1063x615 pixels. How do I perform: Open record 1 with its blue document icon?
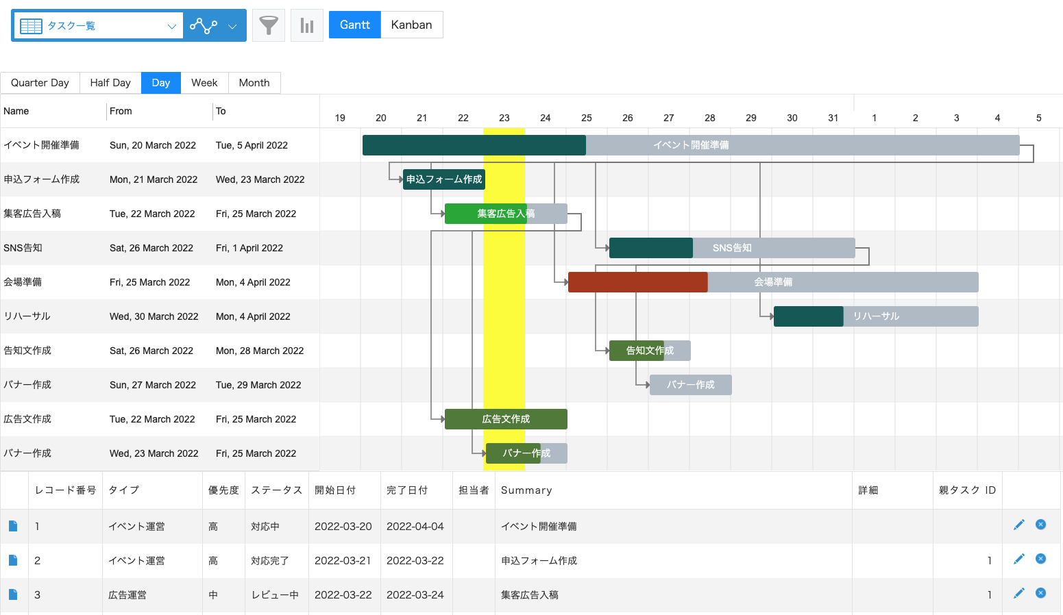14,524
